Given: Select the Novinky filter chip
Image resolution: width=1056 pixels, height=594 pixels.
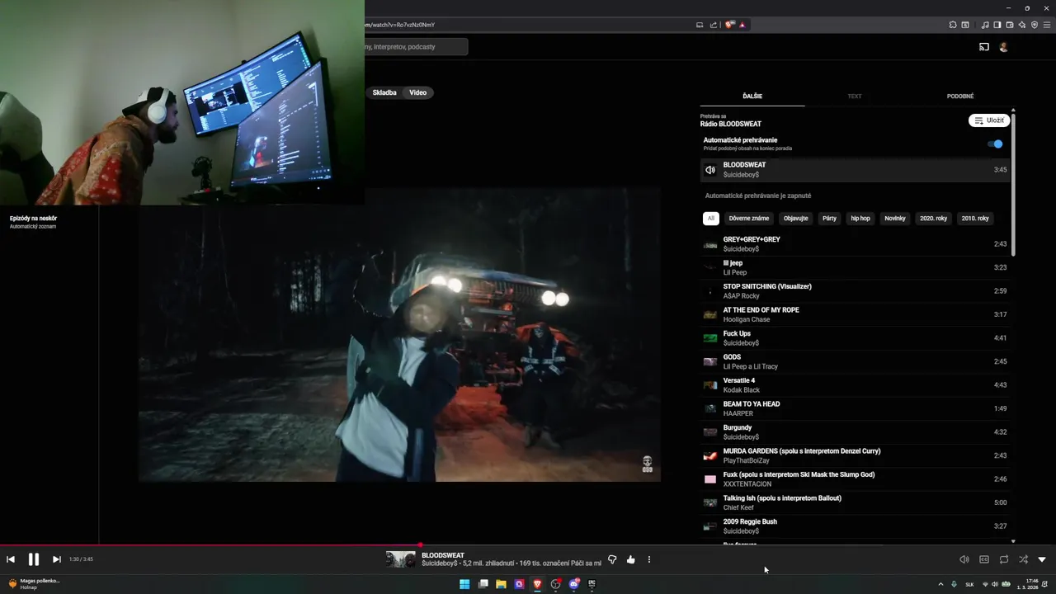Looking at the screenshot, I should 895,219.
